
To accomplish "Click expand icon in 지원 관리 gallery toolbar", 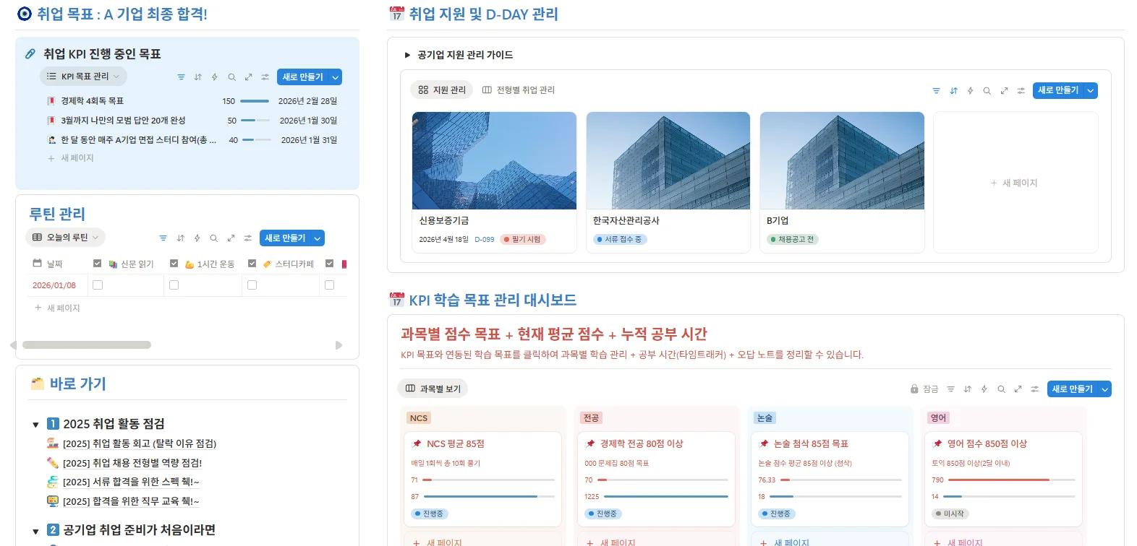I will 1004,91.
